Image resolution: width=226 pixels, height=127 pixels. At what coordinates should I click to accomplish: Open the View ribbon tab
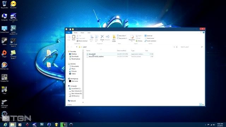click(x=89, y=33)
